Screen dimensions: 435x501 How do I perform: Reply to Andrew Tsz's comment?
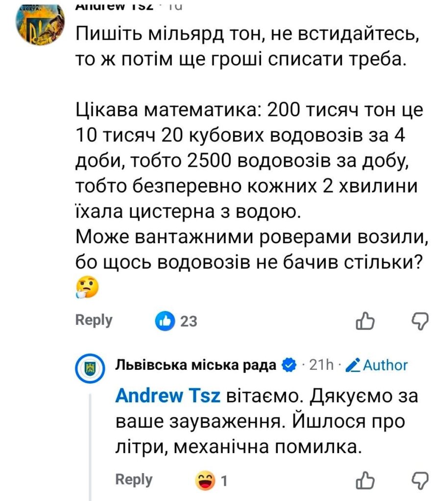tap(94, 320)
